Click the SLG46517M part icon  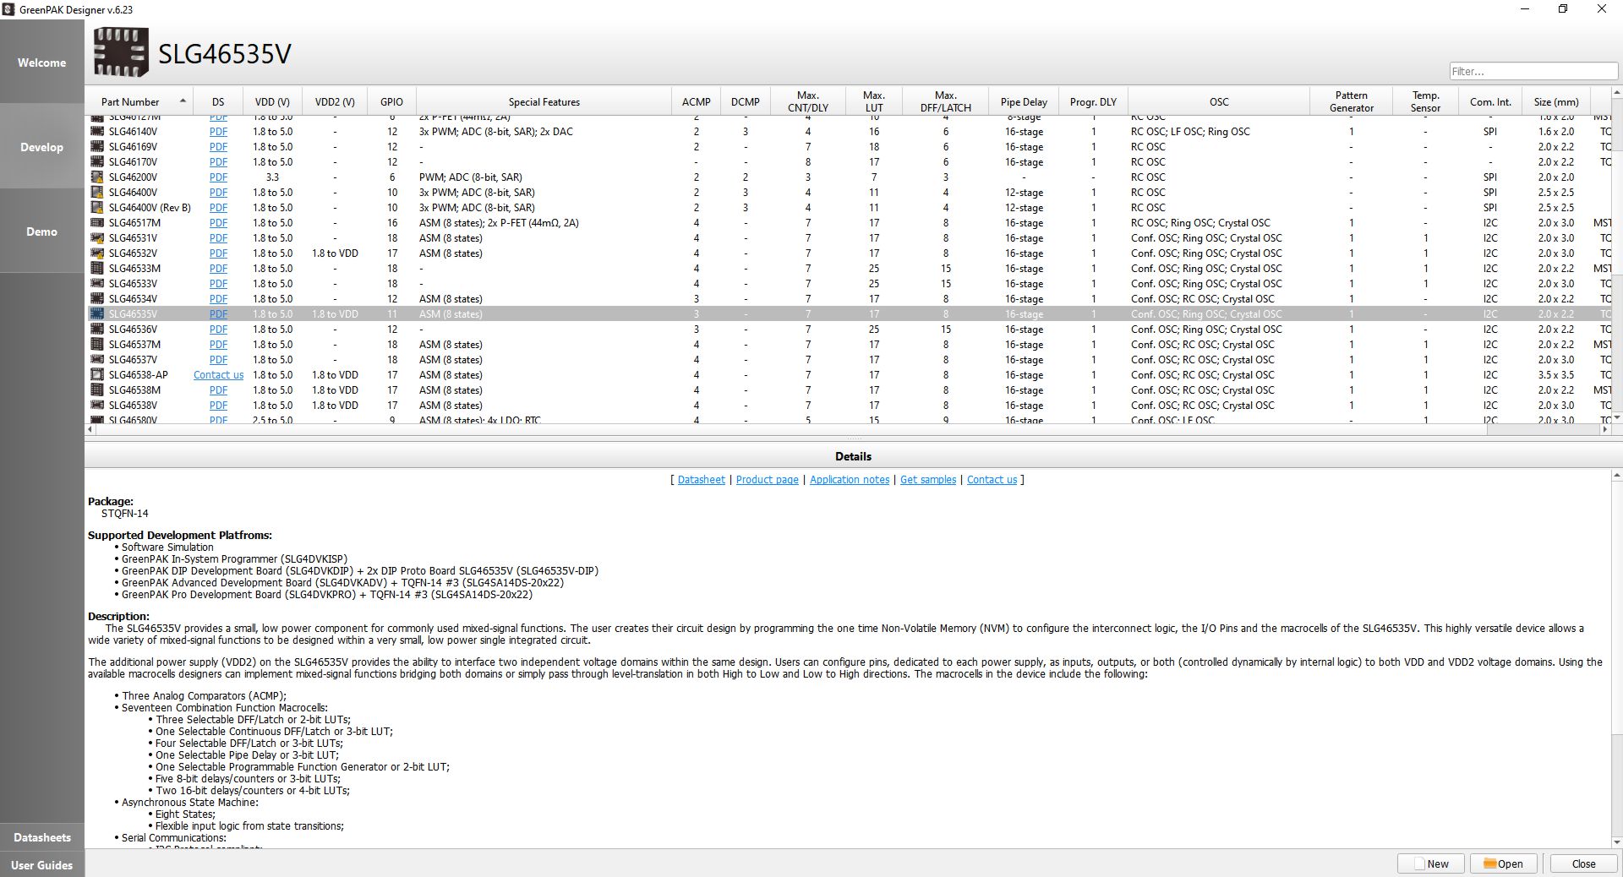click(x=97, y=223)
